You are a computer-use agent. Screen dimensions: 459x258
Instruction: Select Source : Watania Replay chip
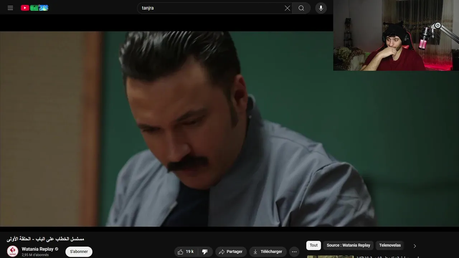[348, 245]
